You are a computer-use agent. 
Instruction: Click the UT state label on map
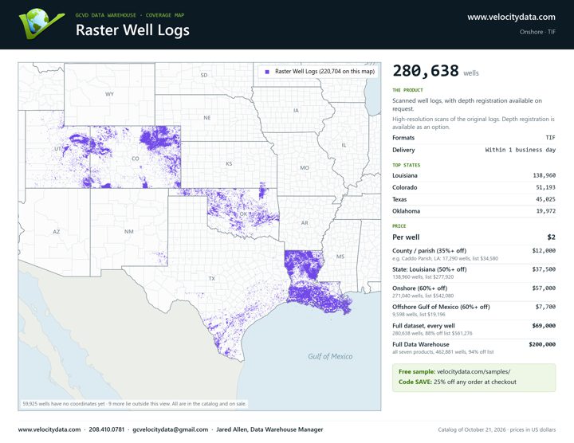coord(58,149)
